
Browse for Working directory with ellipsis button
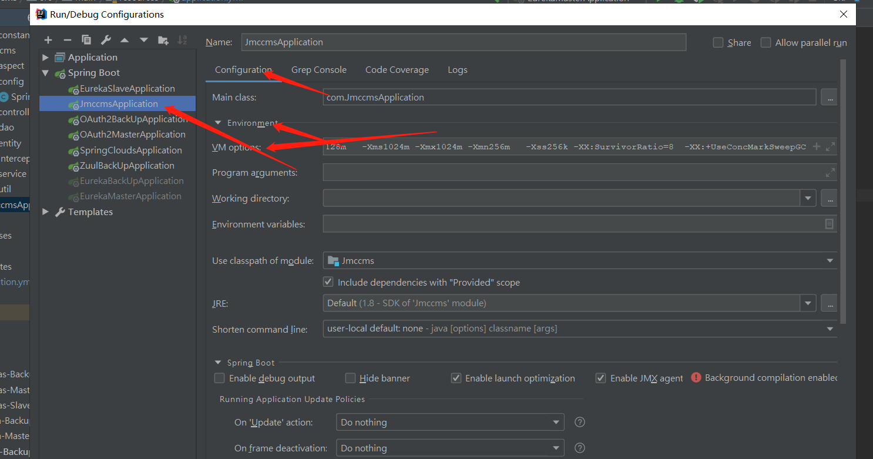point(829,199)
